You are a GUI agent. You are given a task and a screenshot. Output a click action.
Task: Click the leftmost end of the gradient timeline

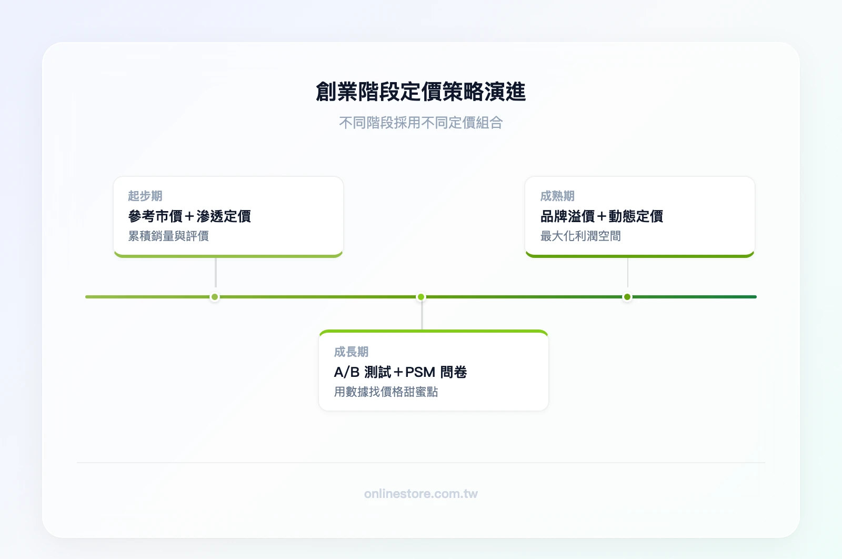point(88,296)
